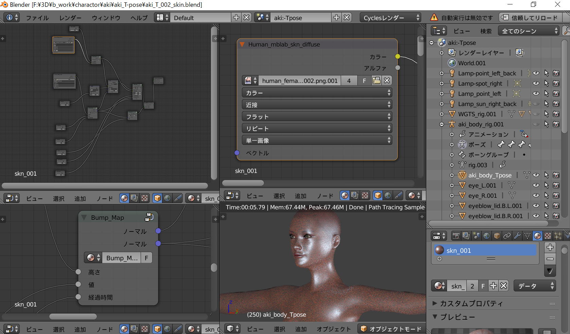Viewport: 570px width, 334px height.
Task: Toggle renderability of eye_L.001
Action: click(556, 186)
